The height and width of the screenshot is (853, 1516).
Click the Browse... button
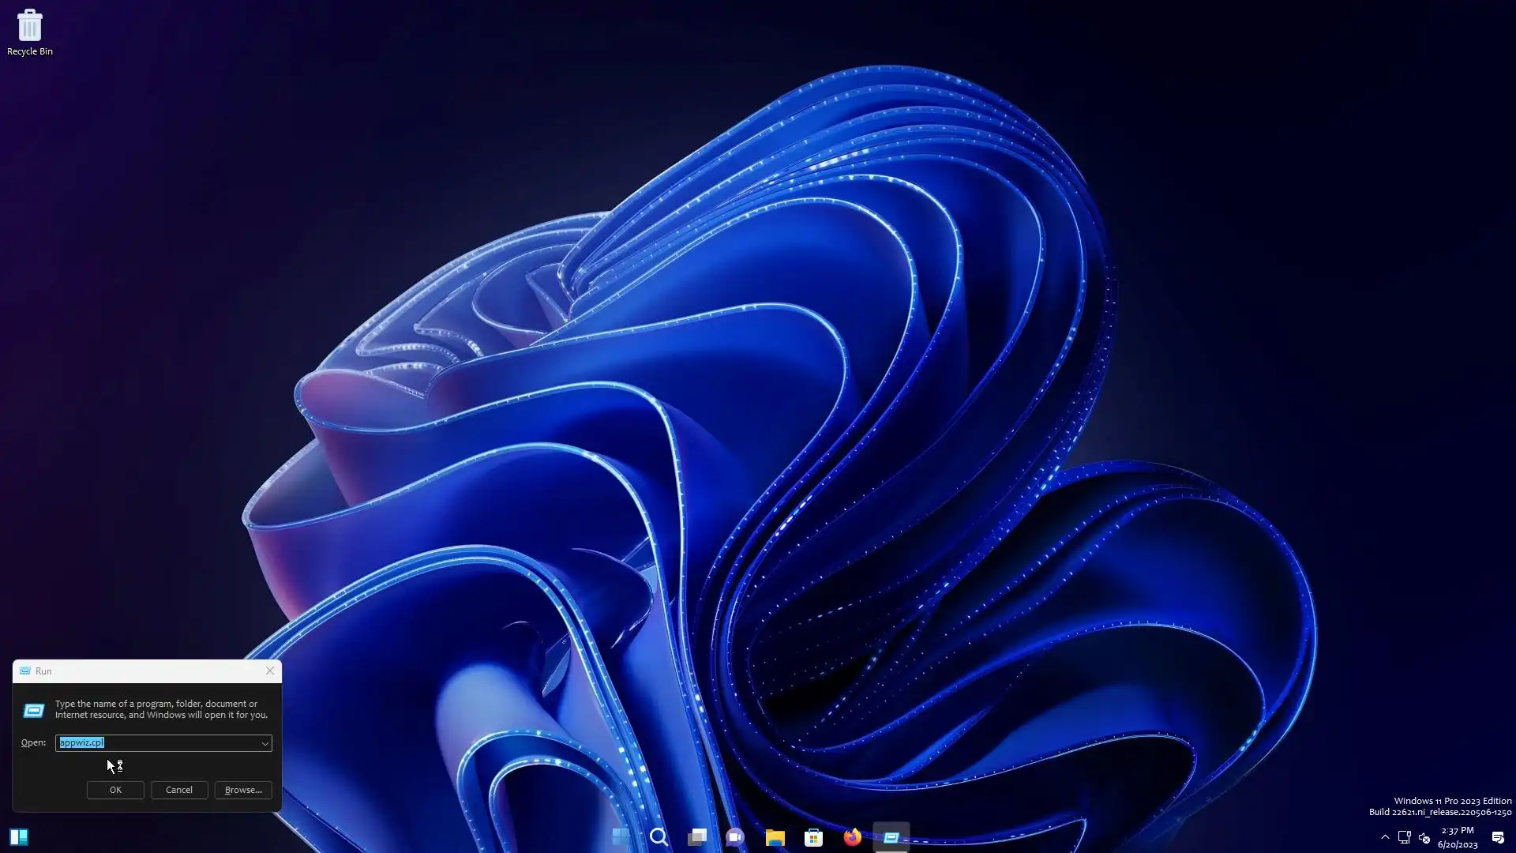243,790
